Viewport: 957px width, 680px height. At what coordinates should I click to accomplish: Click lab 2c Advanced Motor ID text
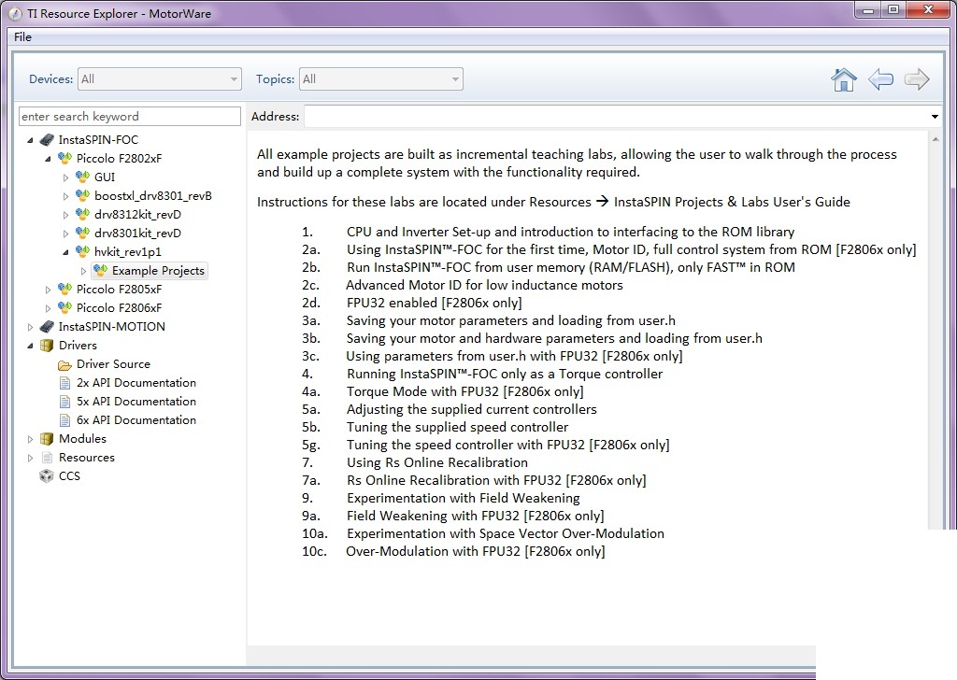485,285
